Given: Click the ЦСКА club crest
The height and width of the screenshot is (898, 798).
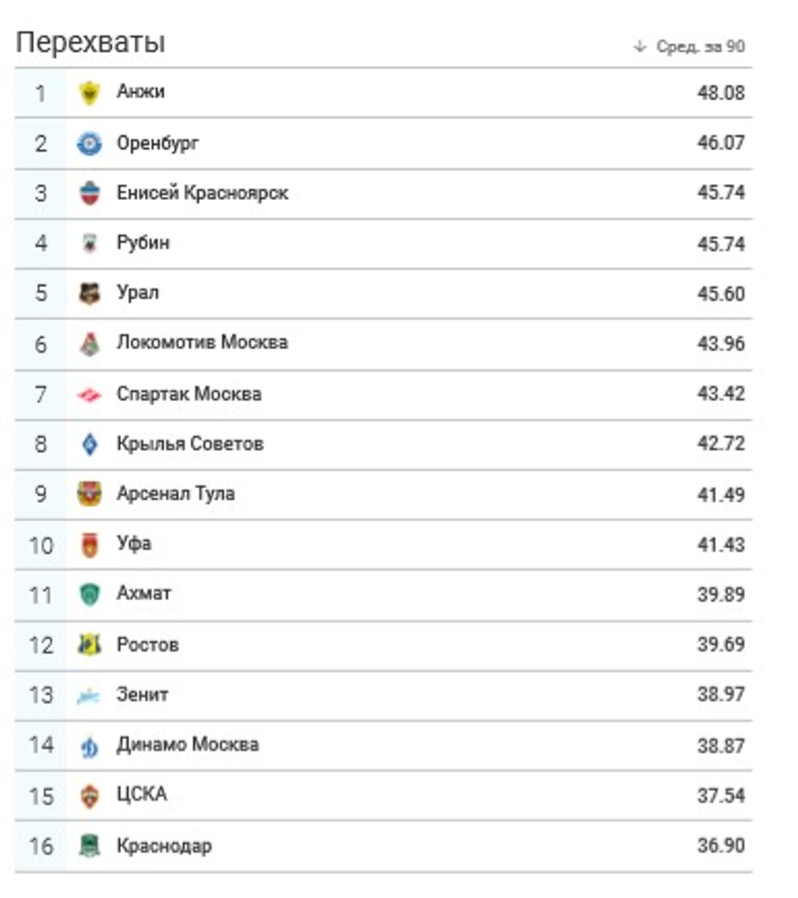Looking at the screenshot, I should pyautogui.click(x=89, y=796).
